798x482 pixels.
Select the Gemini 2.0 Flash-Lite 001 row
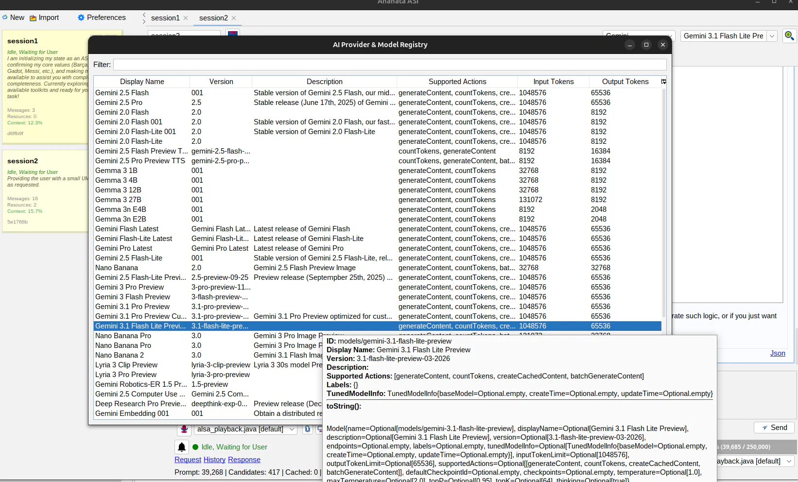378,132
